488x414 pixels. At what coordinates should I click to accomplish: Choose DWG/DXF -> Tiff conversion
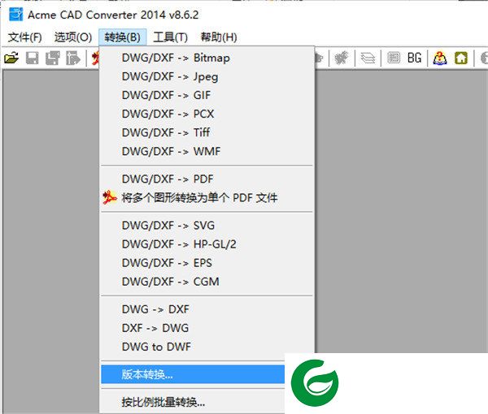point(207,132)
